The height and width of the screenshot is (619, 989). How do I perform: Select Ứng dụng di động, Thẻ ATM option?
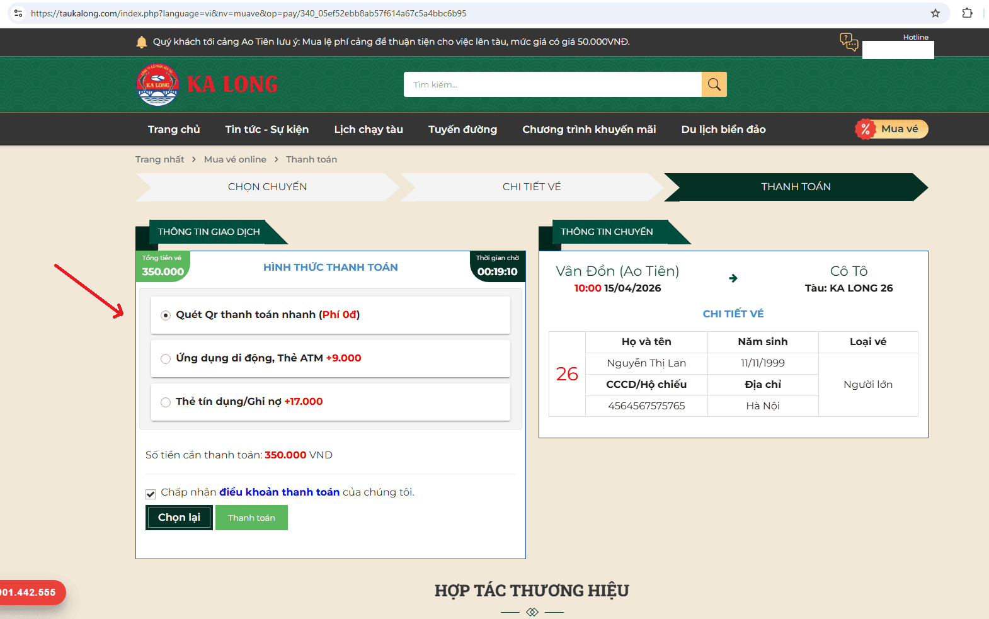(x=166, y=359)
